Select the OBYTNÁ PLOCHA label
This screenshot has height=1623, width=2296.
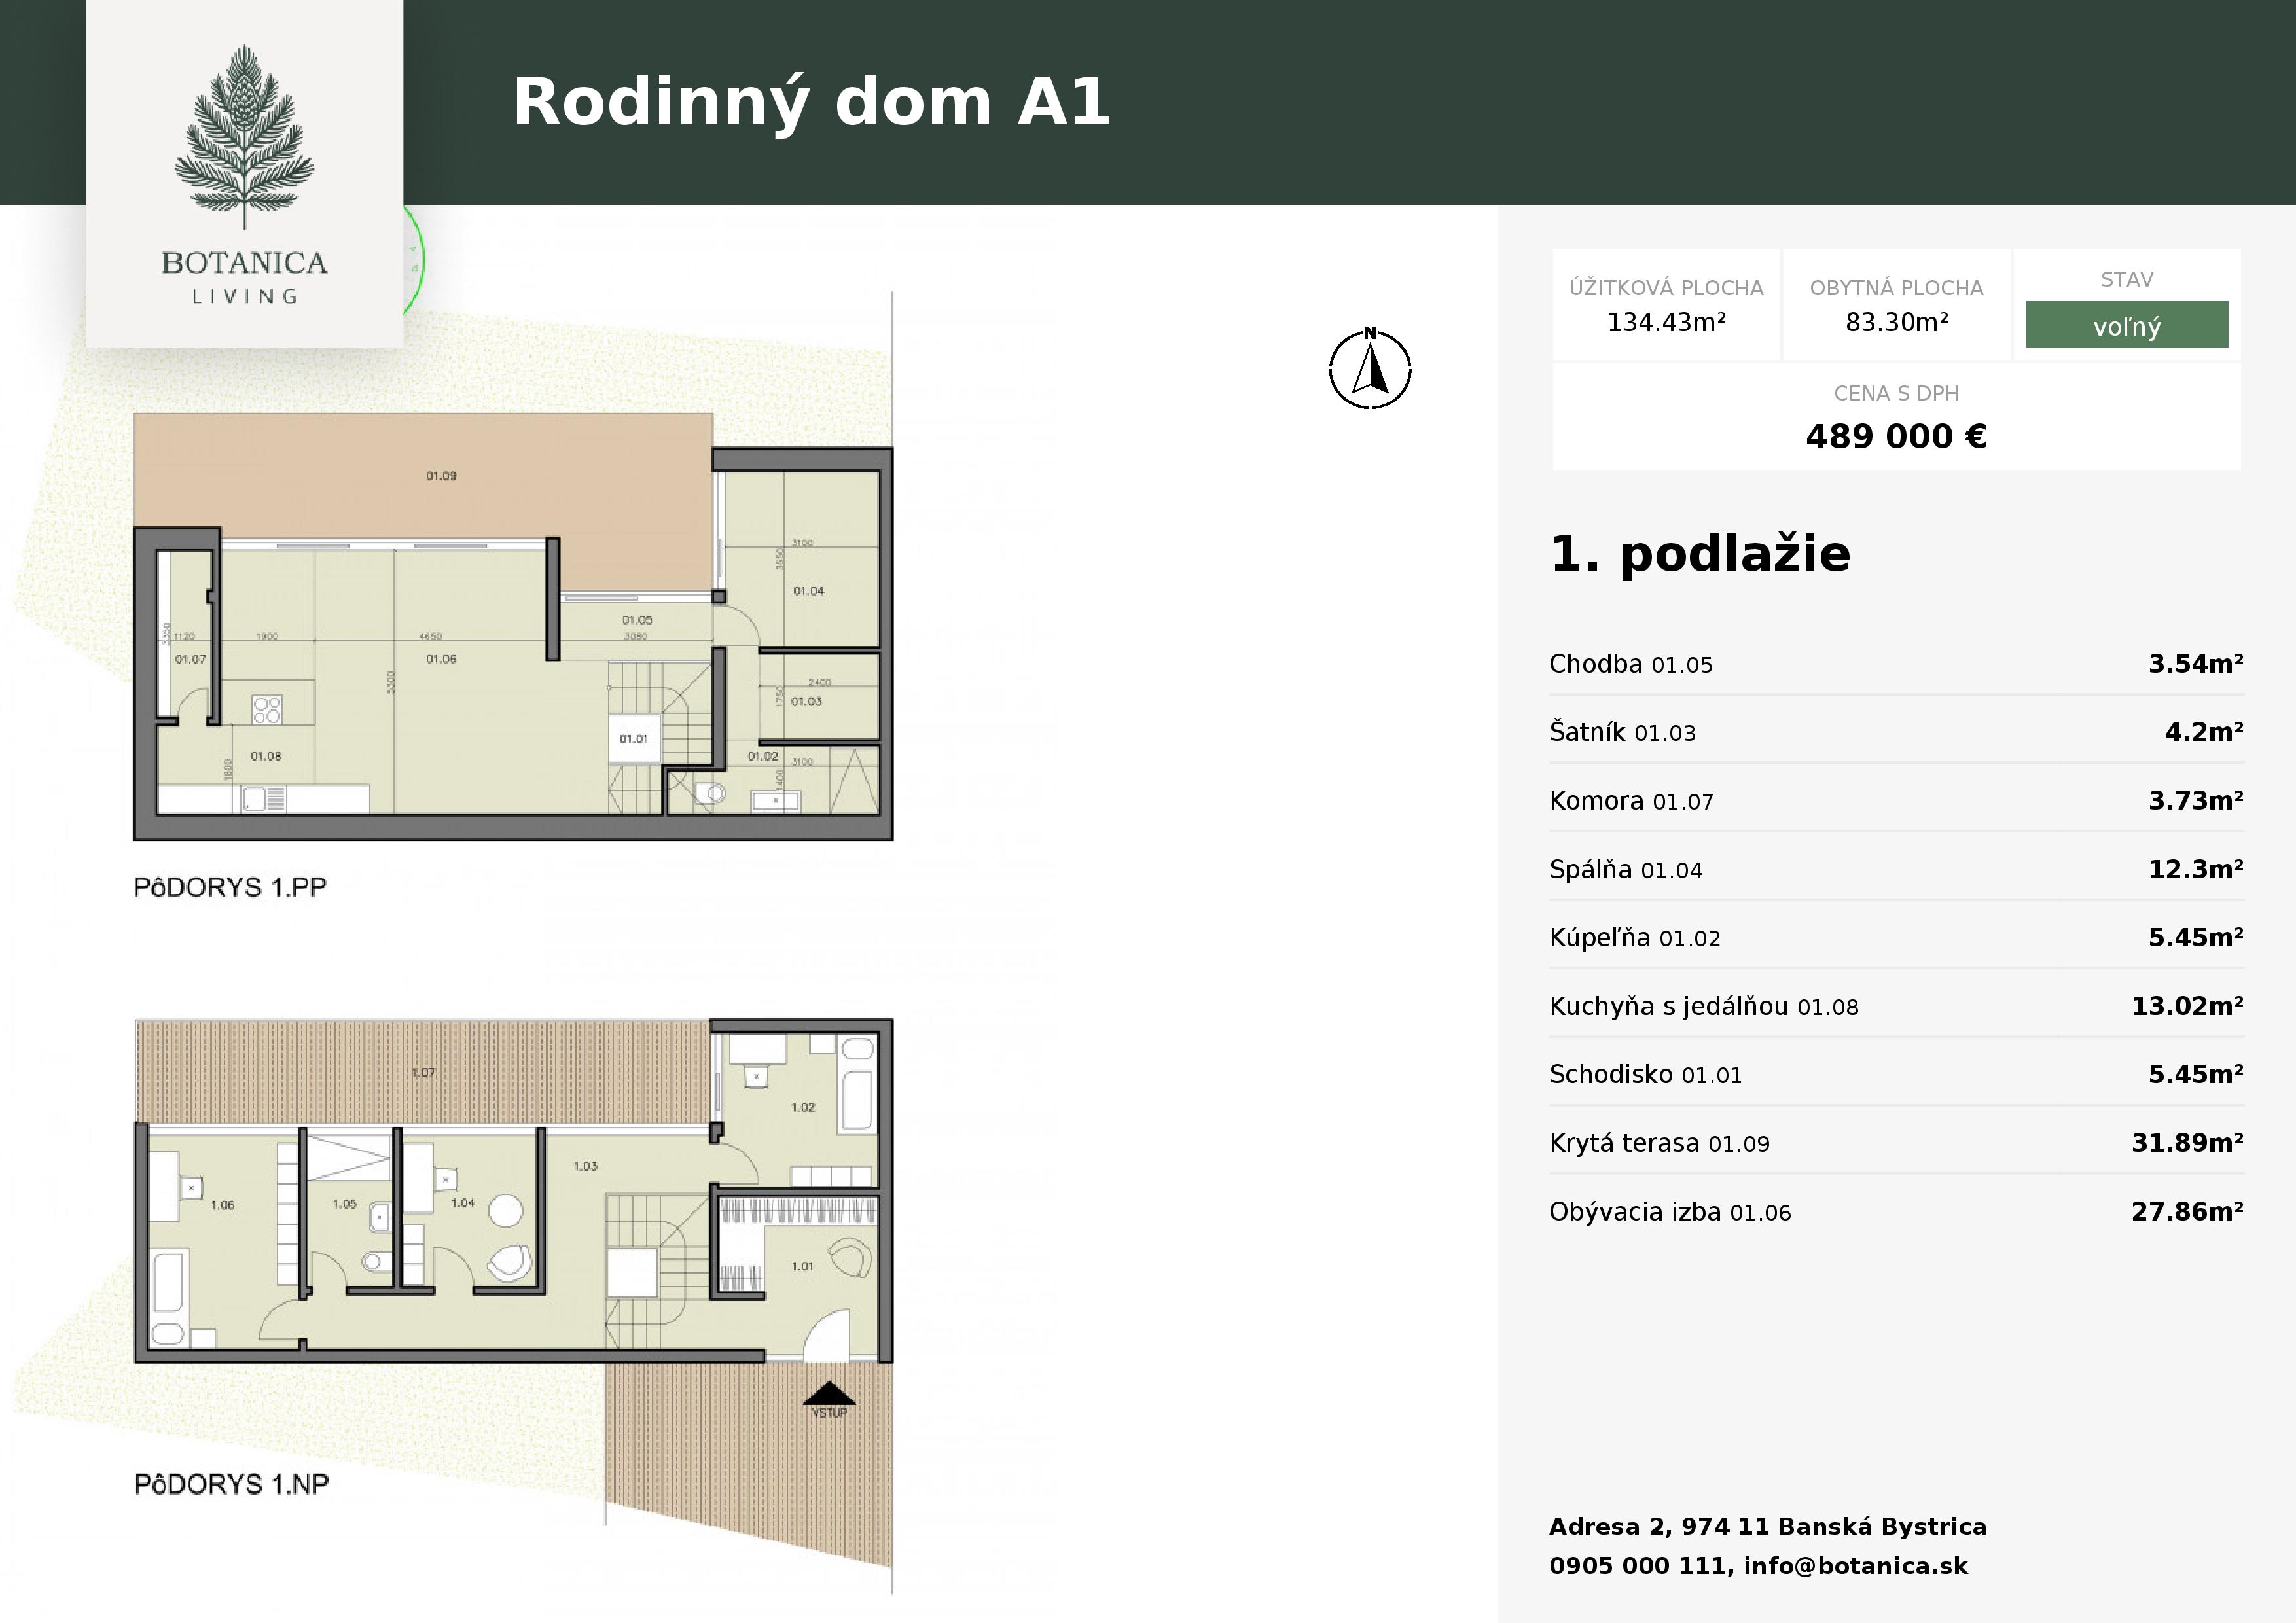point(1896,288)
